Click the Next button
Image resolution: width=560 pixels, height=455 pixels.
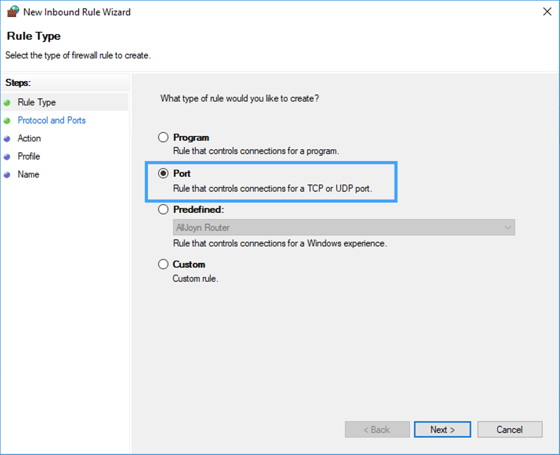click(x=442, y=430)
